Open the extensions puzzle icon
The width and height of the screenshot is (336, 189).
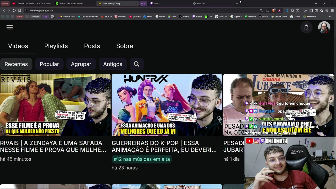(292, 10)
